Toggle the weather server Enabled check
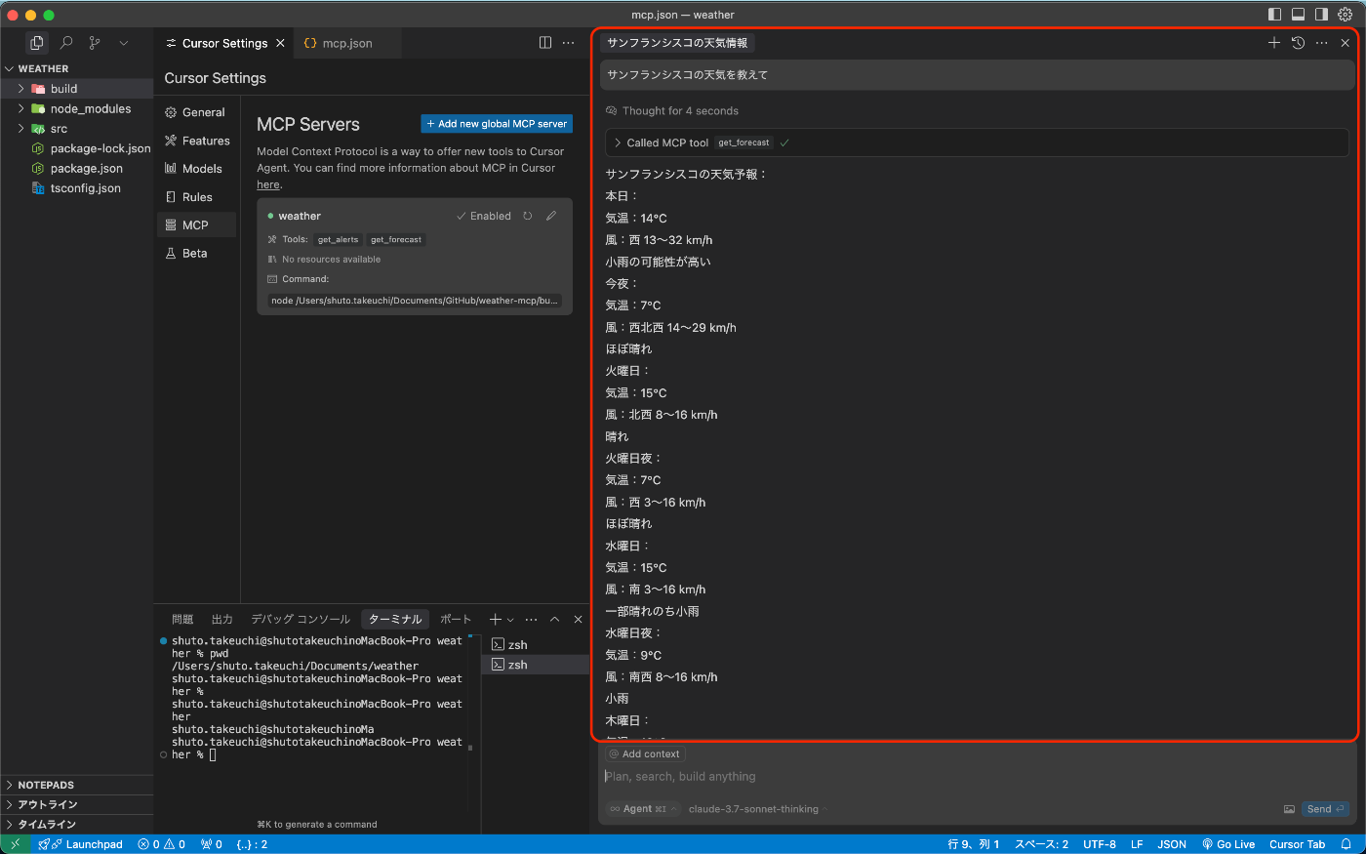Viewport: 1366px width, 854px height. click(x=484, y=217)
